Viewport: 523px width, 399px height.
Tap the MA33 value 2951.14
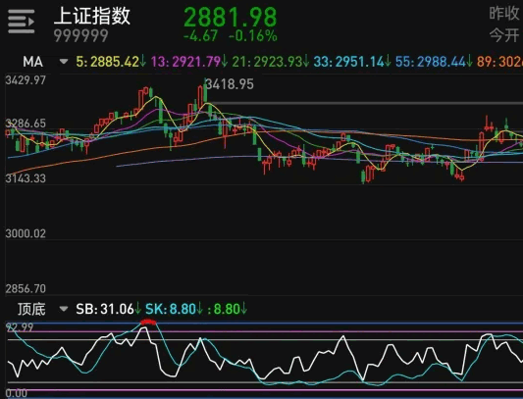(359, 62)
